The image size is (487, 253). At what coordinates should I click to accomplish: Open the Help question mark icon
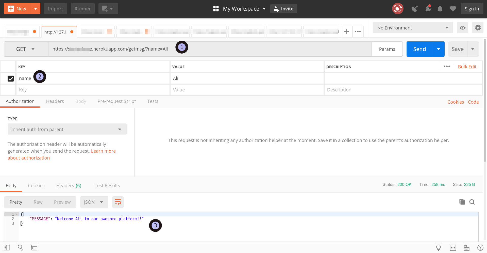pyautogui.click(x=480, y=247)
